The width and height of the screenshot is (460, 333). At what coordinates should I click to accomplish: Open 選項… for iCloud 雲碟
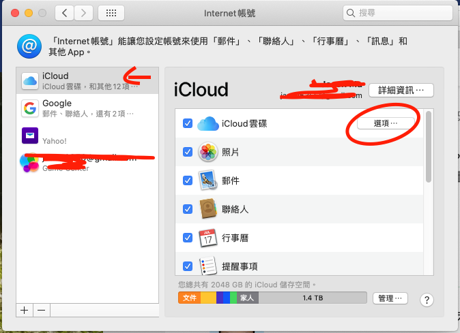[x=386, y=123]
